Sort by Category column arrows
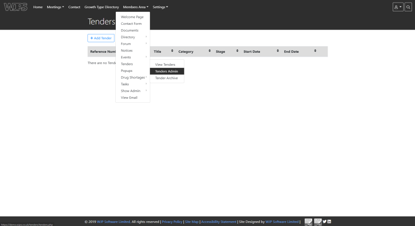 [x=209, y=51]
